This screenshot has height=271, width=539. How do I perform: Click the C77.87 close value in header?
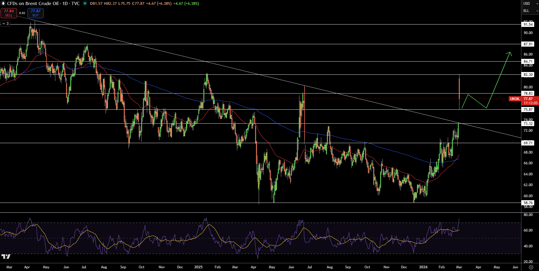click(138, 4)
